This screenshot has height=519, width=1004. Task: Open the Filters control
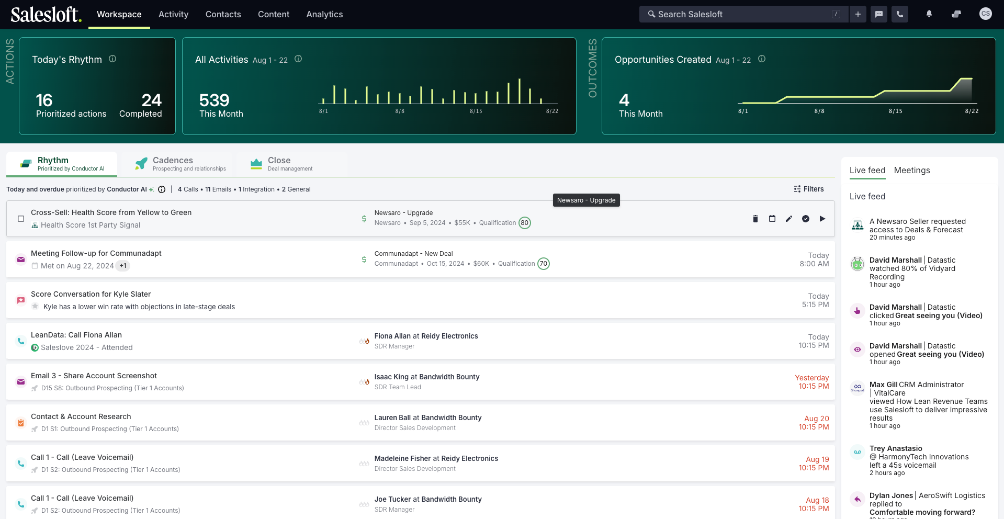[809, 189]
